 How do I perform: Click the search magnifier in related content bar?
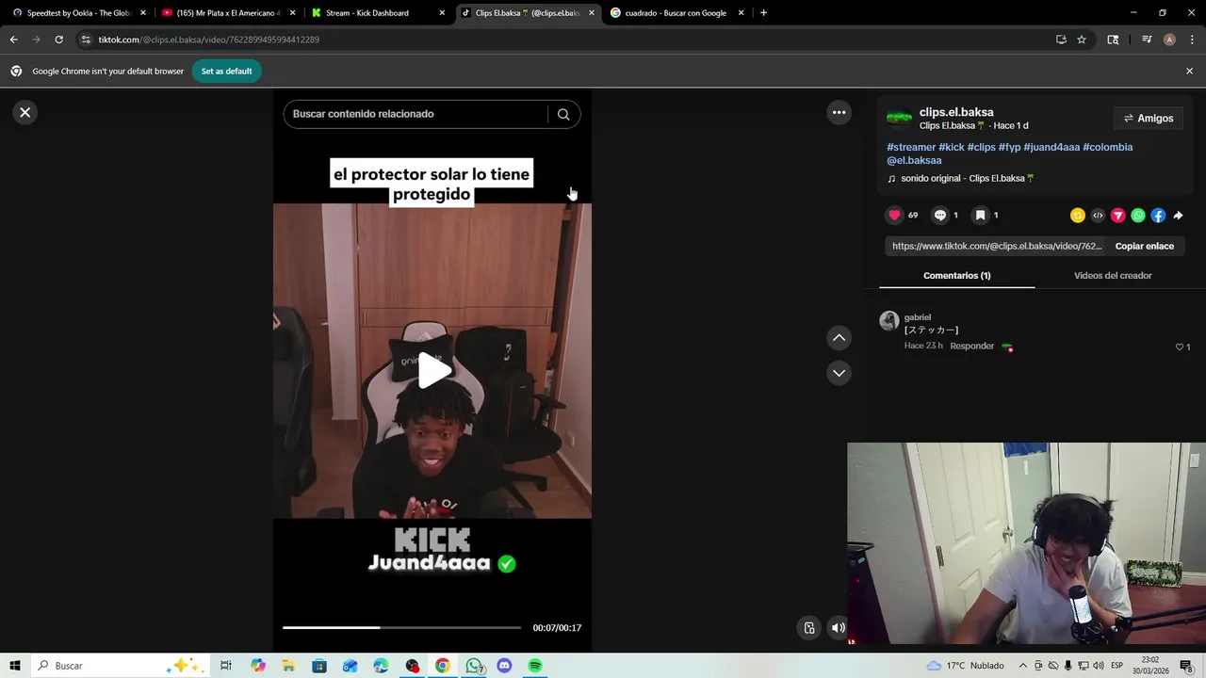click(563, 114)
